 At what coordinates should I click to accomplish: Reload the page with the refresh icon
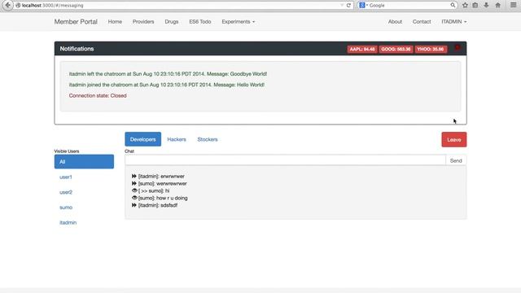tap(348, 6)
